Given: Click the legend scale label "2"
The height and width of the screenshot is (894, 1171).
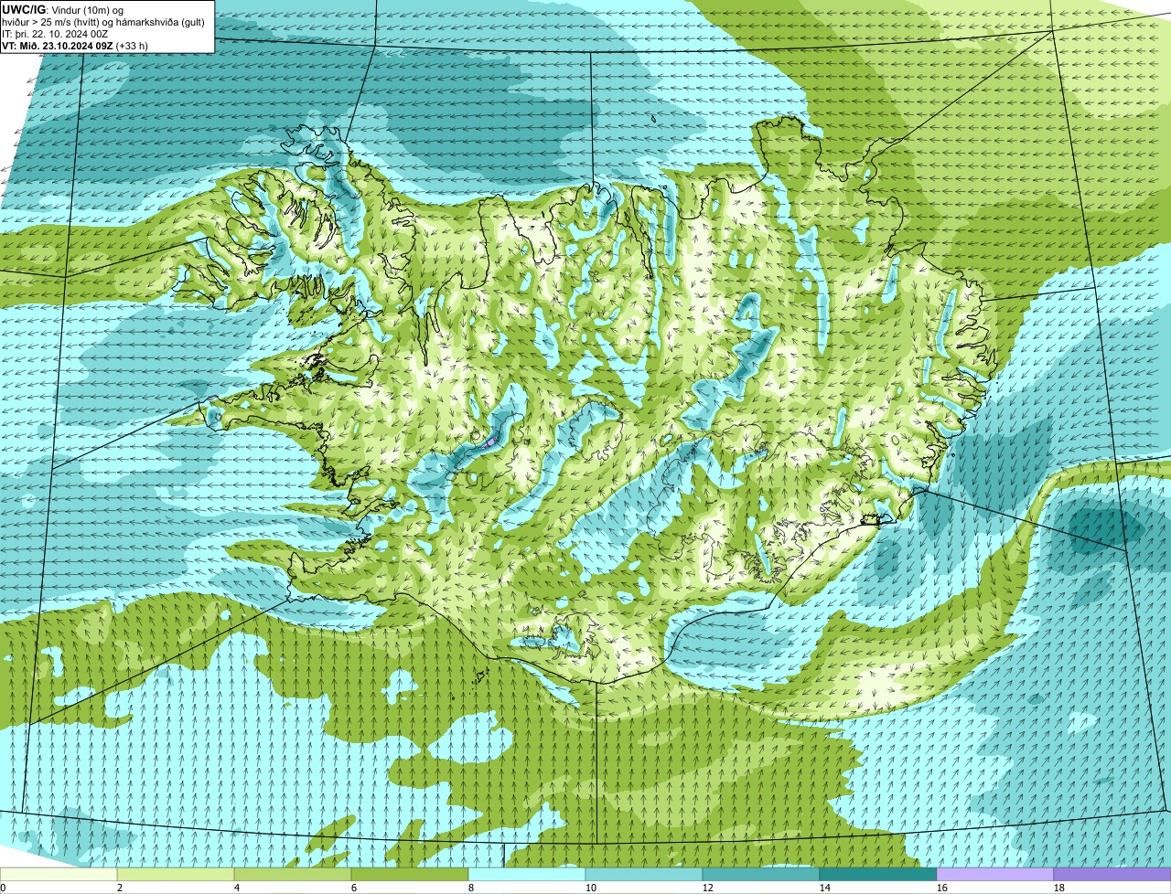Looking at the screenshot, I should [x=120, y=888].
